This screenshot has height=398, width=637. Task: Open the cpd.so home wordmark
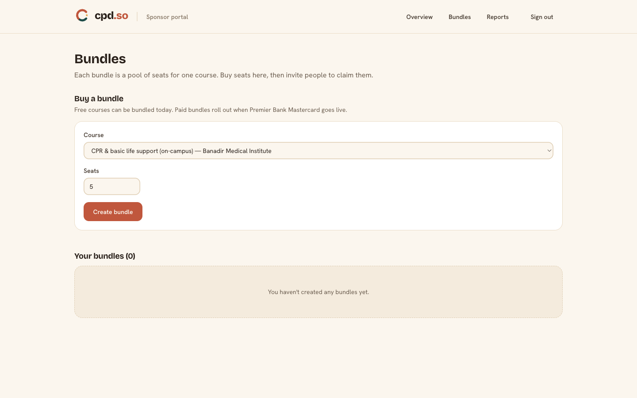tap(111, 16)
